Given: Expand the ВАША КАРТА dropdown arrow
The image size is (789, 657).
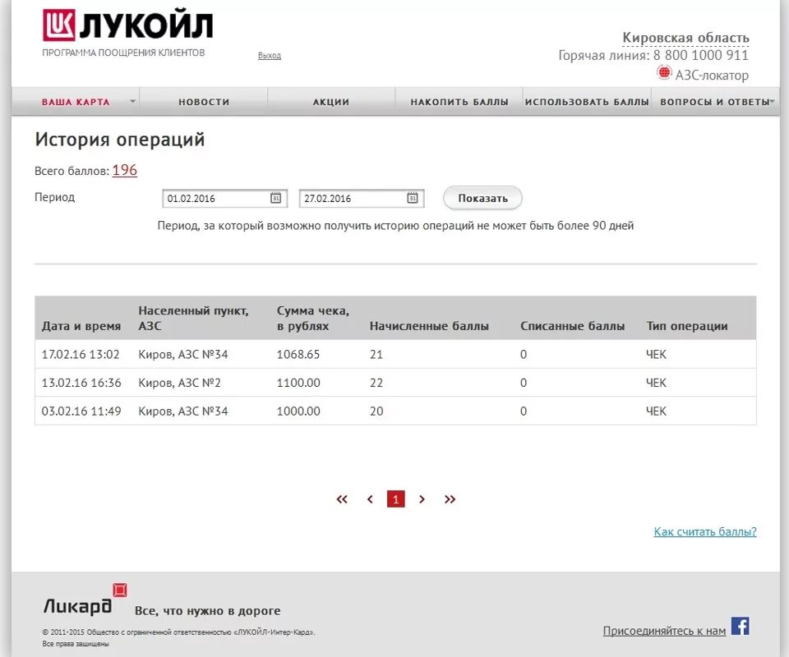Looking at the screenshot, I should click(133, 102).
